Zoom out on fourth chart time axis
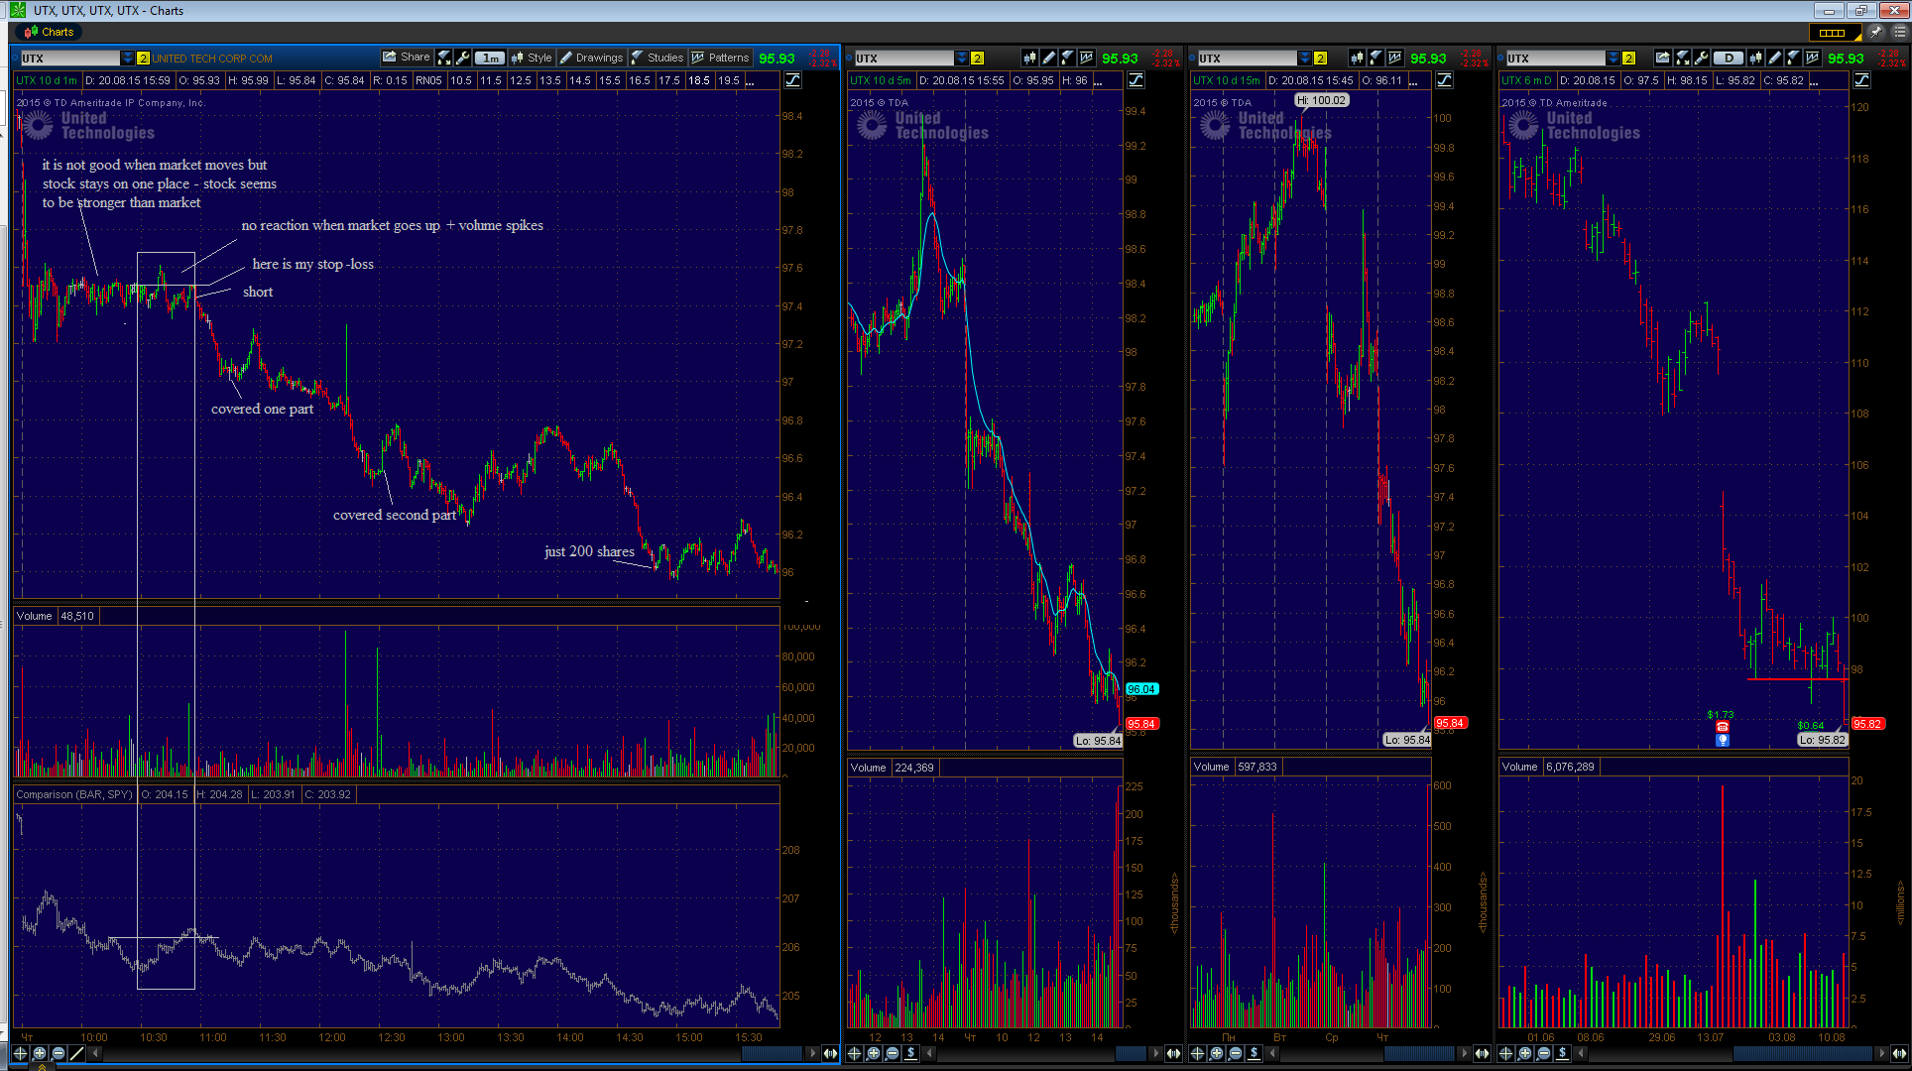 (1543, 1053)
